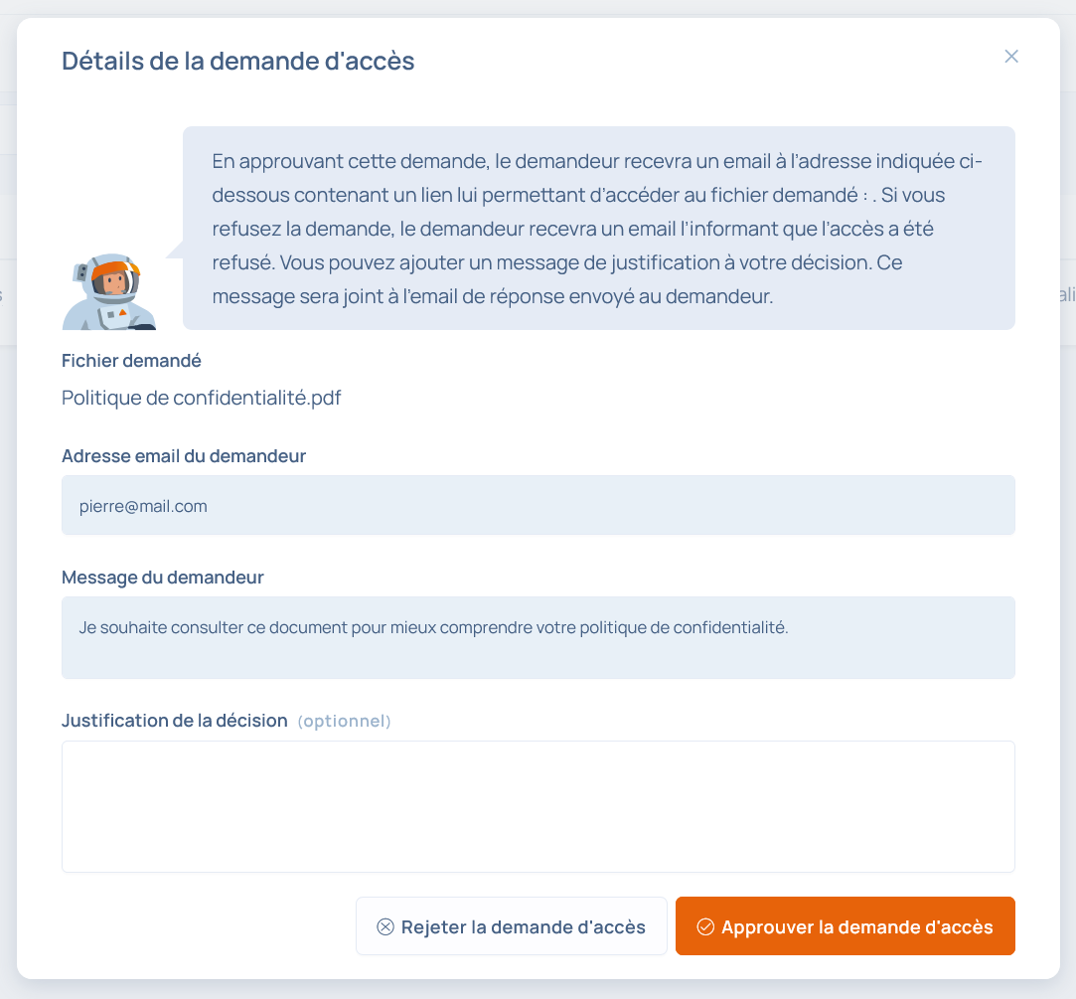Reject the access request
Viewport: 1076px width, 999px height.
[511, 926]
